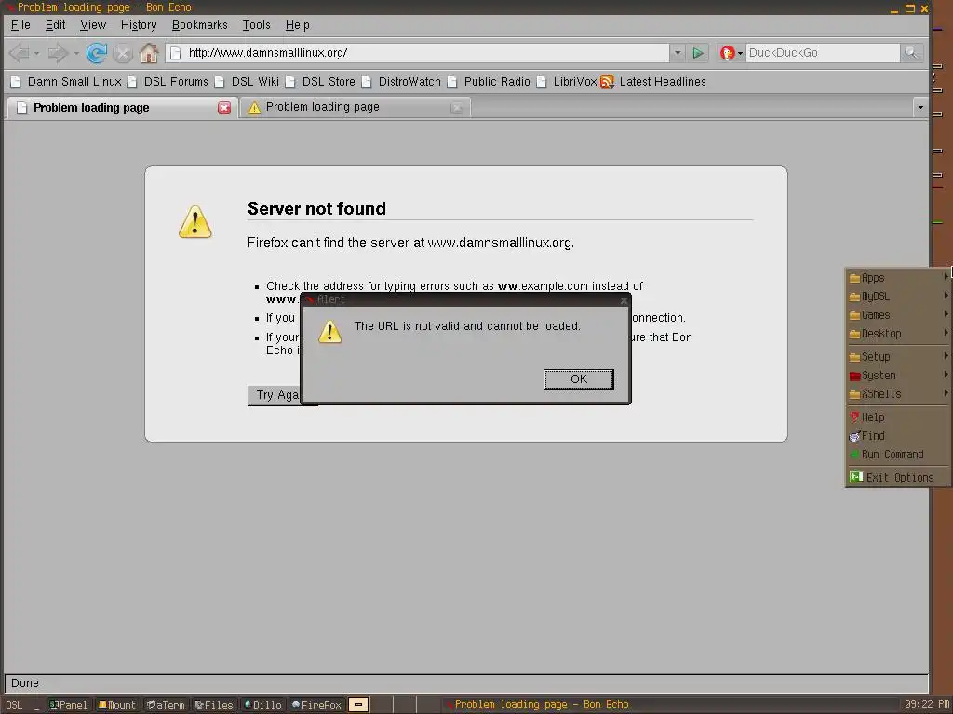Image resolution: width=953 pixels, height=714 pixels.
Task: Open the DuckDuckGo search engine selector
Action: click(732, 53)
